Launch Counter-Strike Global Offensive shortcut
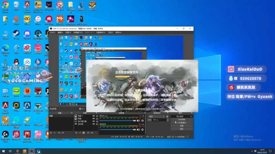This screenshot has height=154, width=275. click(x=38, y=7)
